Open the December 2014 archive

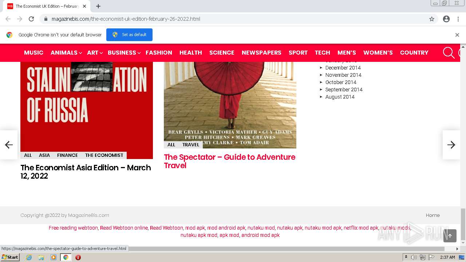coord(343,68)
